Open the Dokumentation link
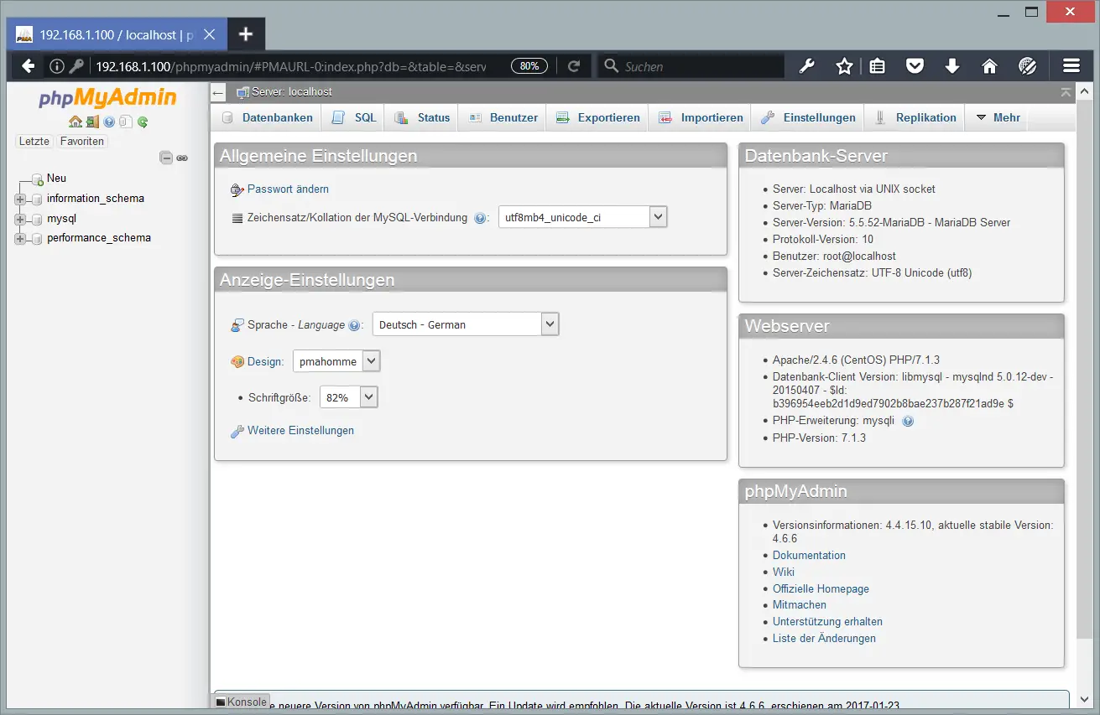Viewport: 1100px width, 715px height. tap(809, 556)
